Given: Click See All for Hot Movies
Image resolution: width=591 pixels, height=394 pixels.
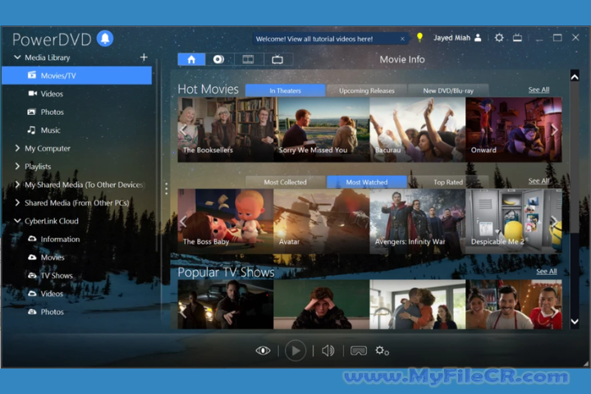Looking at the screenshot, I should coord(538,89).
